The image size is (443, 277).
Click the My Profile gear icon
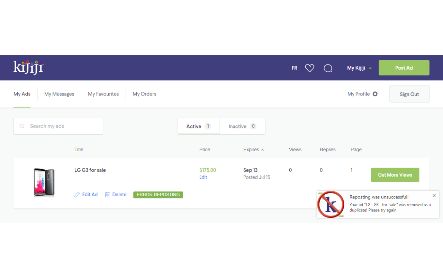point(375,94)
